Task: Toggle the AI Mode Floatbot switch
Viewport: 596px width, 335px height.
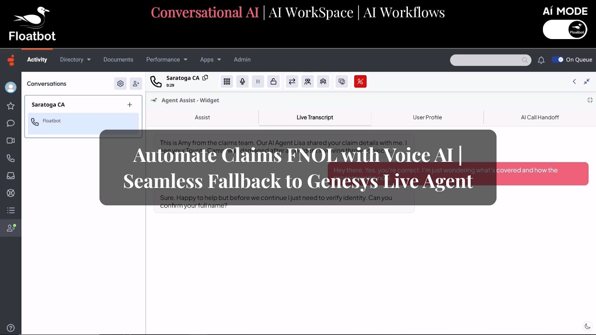Action: pyautogui.click(x=565, y=29)
